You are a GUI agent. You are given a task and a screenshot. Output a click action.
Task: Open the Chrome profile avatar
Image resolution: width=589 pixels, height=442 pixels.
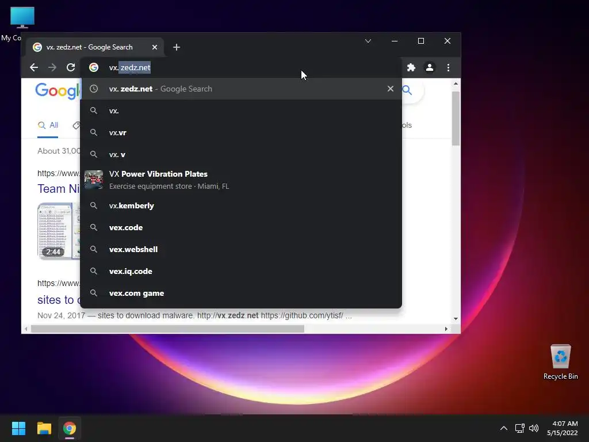tap(429, 67)
